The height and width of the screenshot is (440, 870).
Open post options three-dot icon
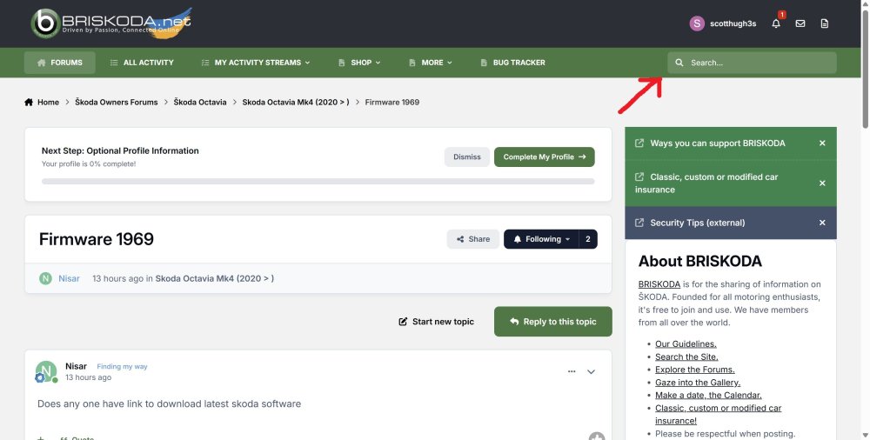(x=572, y=371)
